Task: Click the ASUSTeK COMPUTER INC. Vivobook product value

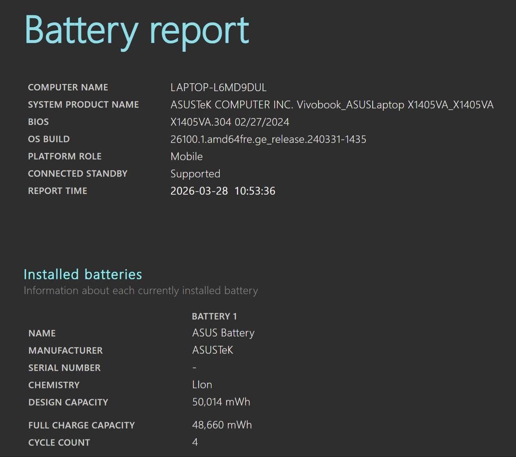Action: coord(332,105)
